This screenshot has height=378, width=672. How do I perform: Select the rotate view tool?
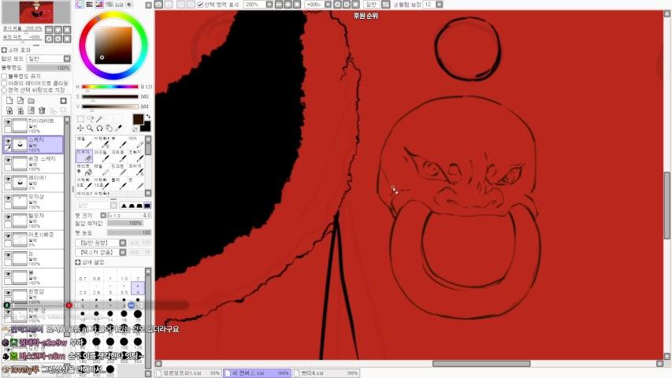coord(99,128)
